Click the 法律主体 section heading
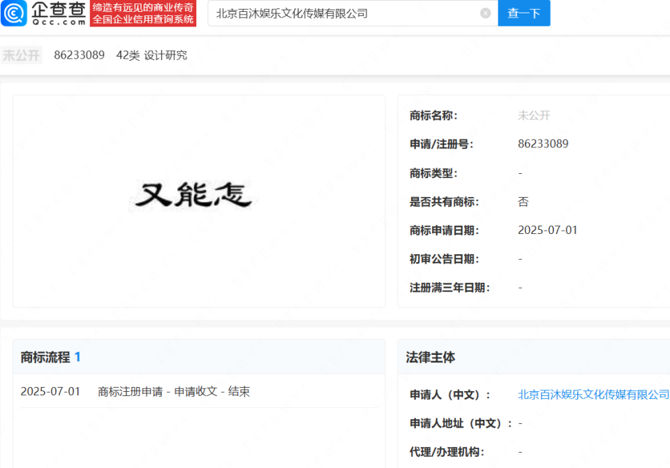Viewport: 670px width, 468px height. point(431,357)
